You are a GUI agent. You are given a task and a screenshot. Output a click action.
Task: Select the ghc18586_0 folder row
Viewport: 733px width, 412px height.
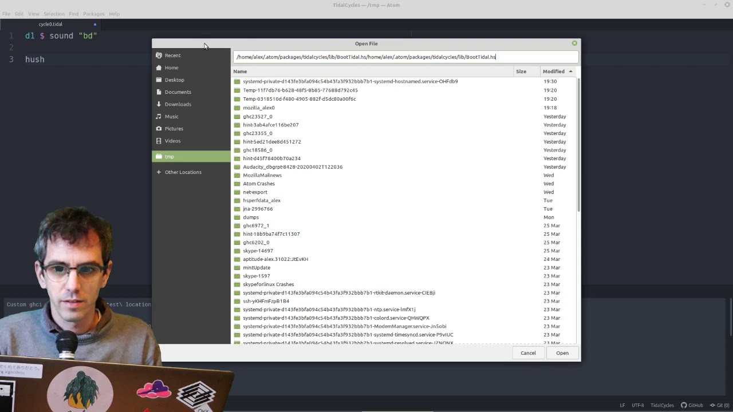(x=404, y=150)
